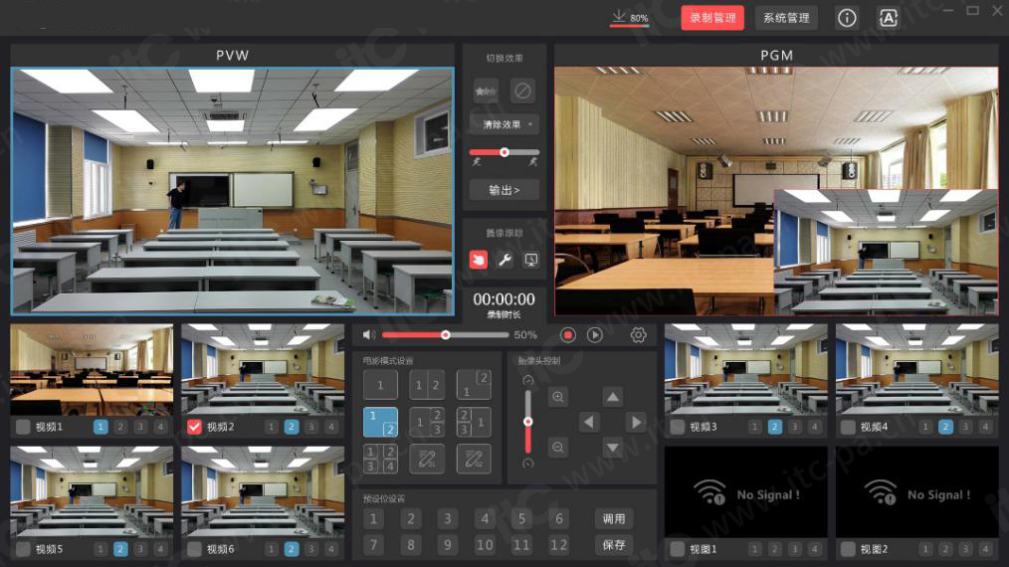Check the 视频1 checkbox
Image resolution: width=1009 pixels, height=567 pixels.
[23, 427]
